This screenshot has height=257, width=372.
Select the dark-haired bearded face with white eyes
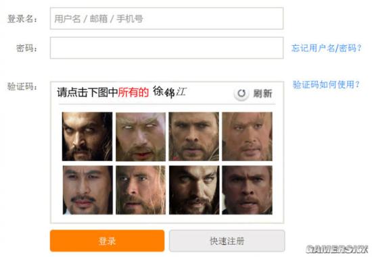point(87,136)
